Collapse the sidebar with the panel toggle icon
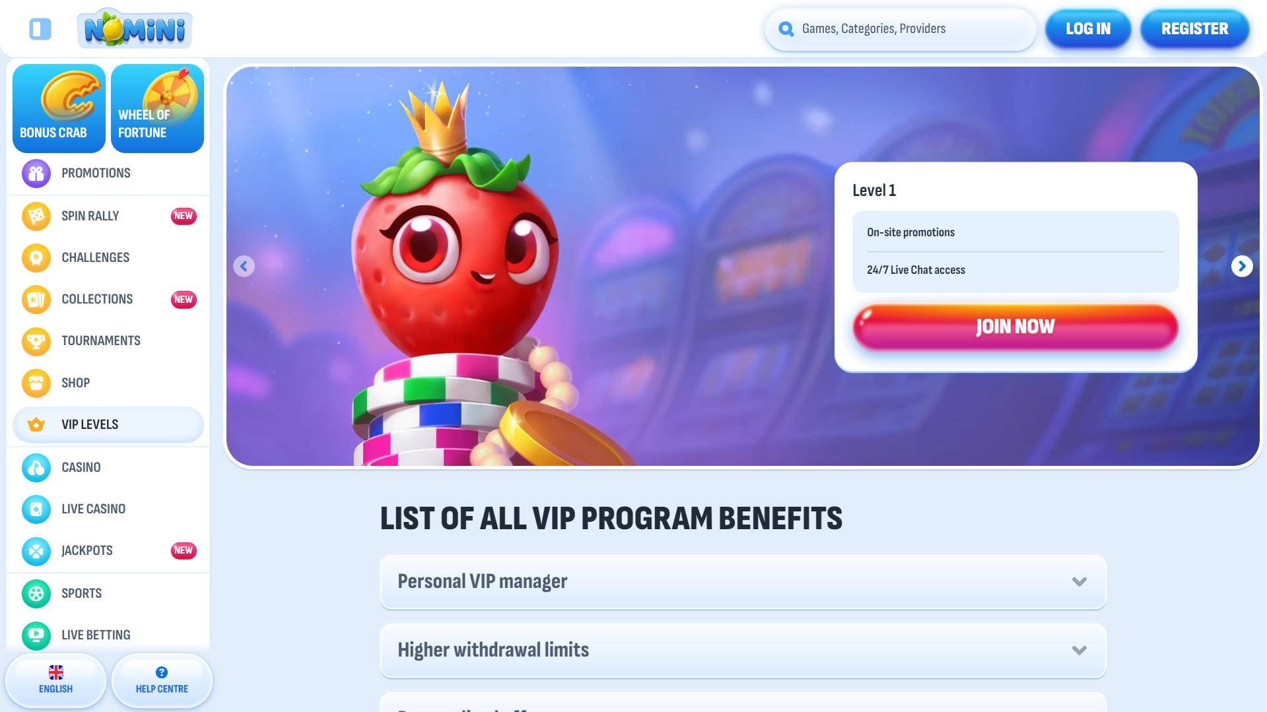The width and height of the screenshot is (1267, 712). coord(40,29)
